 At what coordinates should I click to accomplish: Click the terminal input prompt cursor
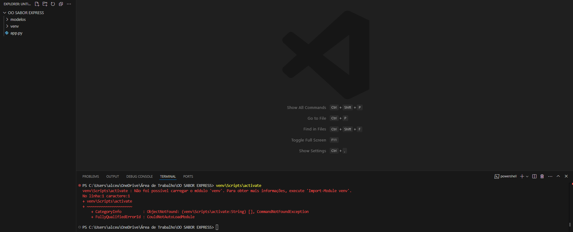coord(217,227)
